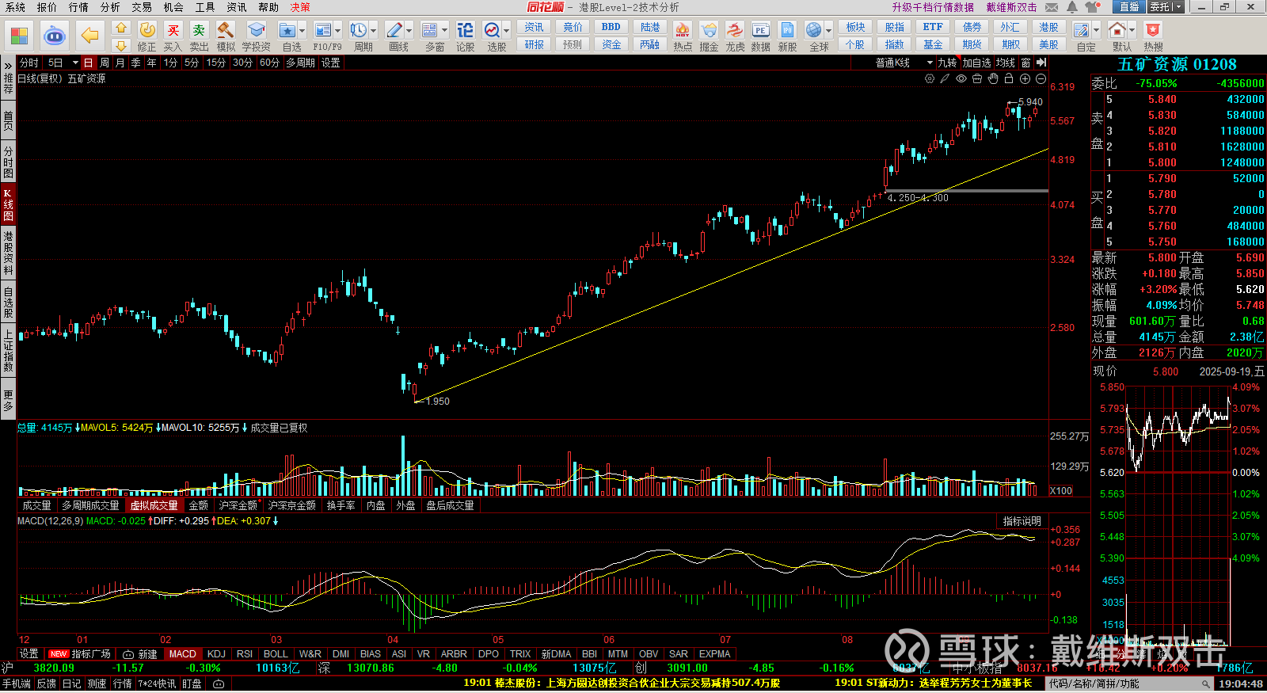Switch to the KDJ indicator tab
This screenshot has height=693, width=1267.
click(216, 654)
